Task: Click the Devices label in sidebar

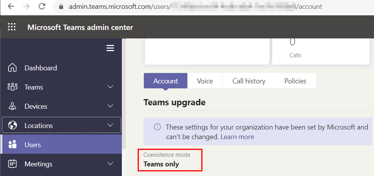Action: coord(36,106)
